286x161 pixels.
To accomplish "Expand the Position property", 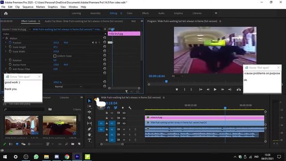I will [x=6, y=42].
